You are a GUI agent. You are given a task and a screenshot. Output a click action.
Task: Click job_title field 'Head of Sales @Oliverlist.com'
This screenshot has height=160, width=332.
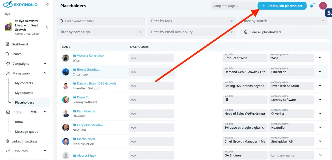(x=245, y=114)
